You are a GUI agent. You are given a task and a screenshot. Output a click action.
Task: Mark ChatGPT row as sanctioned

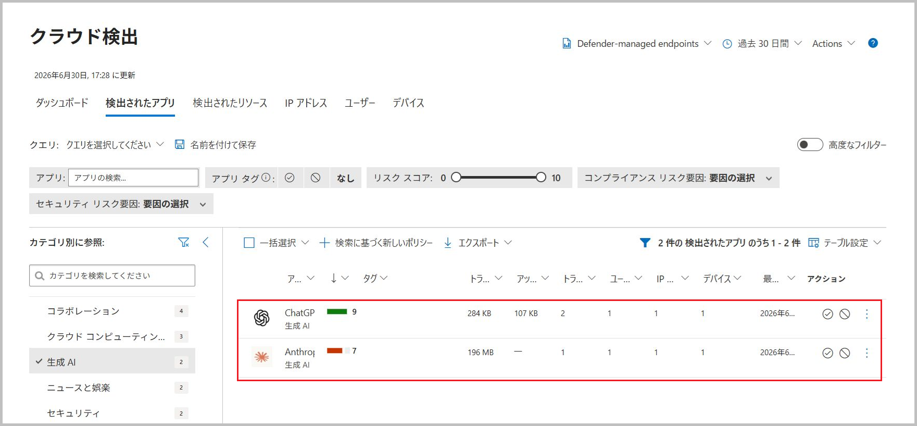[x=827, y=314]
